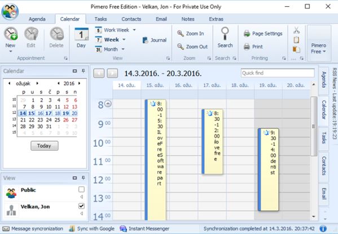Click the Paste icon in ribbon

tap(297, 49)
